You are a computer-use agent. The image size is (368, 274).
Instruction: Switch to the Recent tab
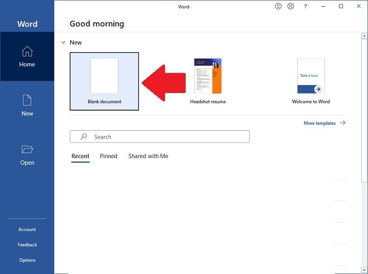click(80, 156)
